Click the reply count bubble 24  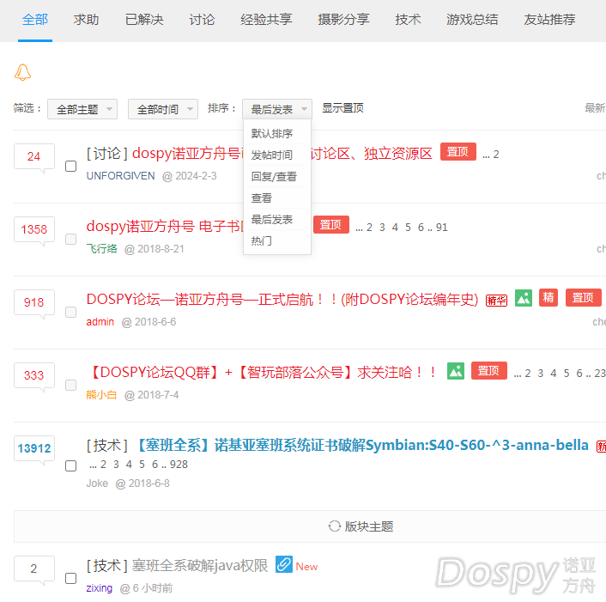34,156
